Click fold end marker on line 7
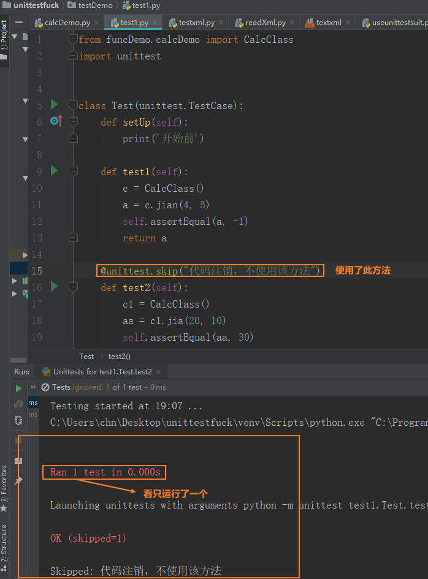The height and width of the screenshot is (579, 428). tap(73, 138)
